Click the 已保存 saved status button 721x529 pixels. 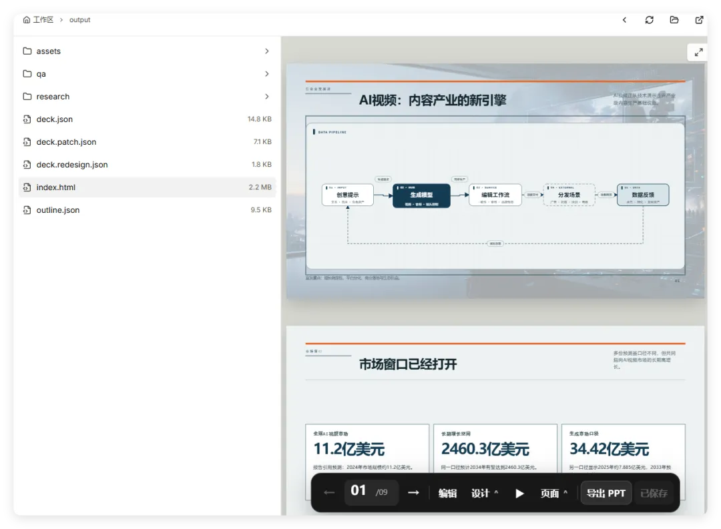pos(654,493)
